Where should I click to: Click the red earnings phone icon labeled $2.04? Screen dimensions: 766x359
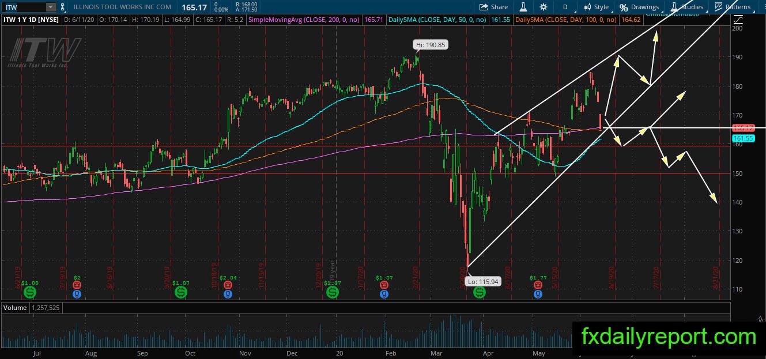[x=228, y=285]
